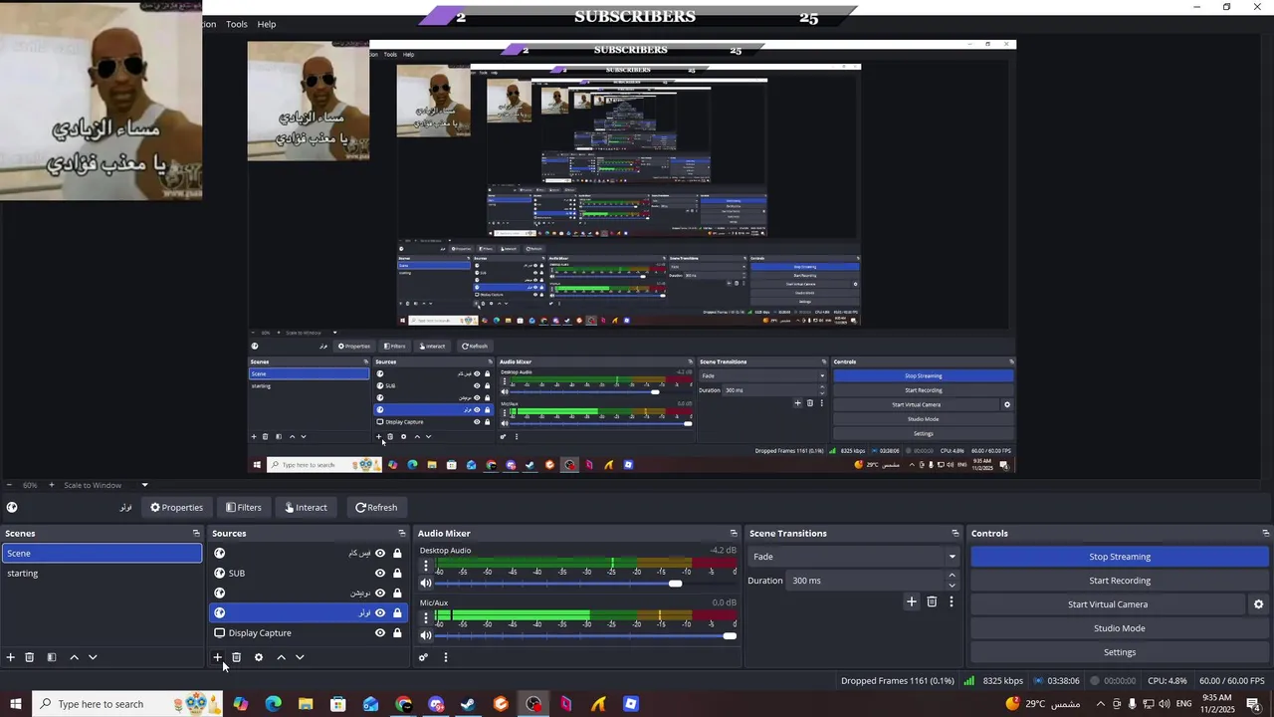Viewport: 1274px width, 717px height.
Task: Remove the selected scene with the trash icon
Action: pyautogui.click(x=30, y=657)
